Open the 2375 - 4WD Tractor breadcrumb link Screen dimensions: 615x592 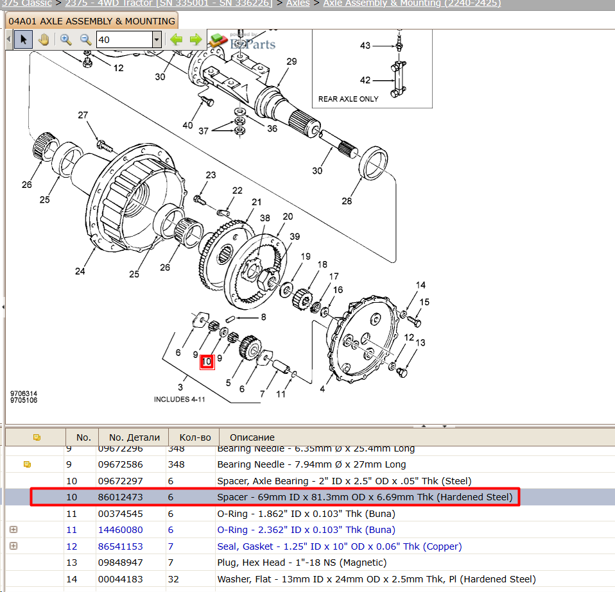point(168,3)
